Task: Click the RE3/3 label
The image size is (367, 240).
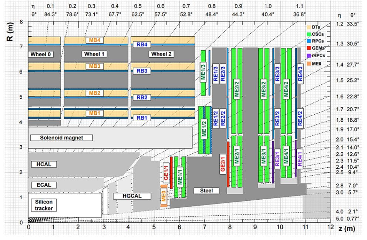Action: click(277, 74)
